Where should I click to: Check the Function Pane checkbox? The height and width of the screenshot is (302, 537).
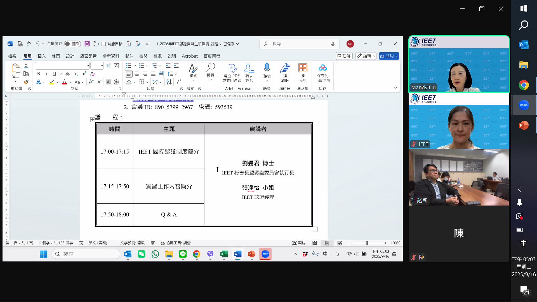(104, 44)
